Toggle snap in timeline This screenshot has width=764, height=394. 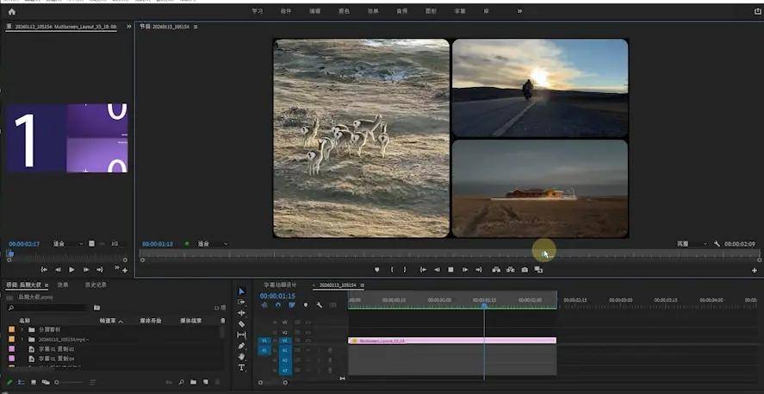(x=277, y=305)
